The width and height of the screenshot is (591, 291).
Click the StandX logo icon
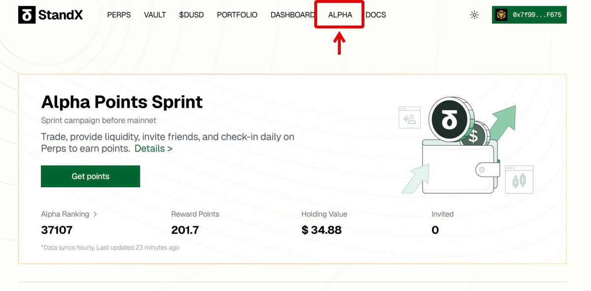click(x=27, y=15)
